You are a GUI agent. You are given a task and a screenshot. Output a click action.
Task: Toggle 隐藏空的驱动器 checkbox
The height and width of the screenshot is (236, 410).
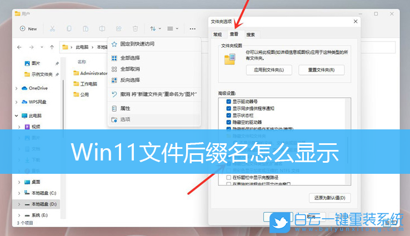pyautogui.click(x=229, y=122)
